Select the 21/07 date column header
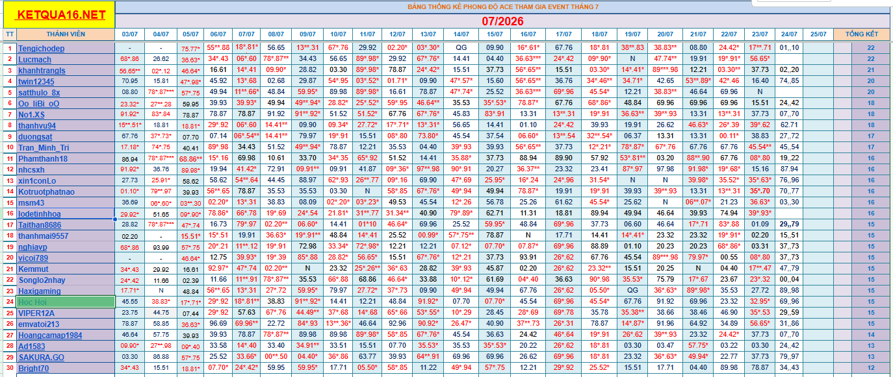This screenshot has width=893, height=377. pos(698,34)
